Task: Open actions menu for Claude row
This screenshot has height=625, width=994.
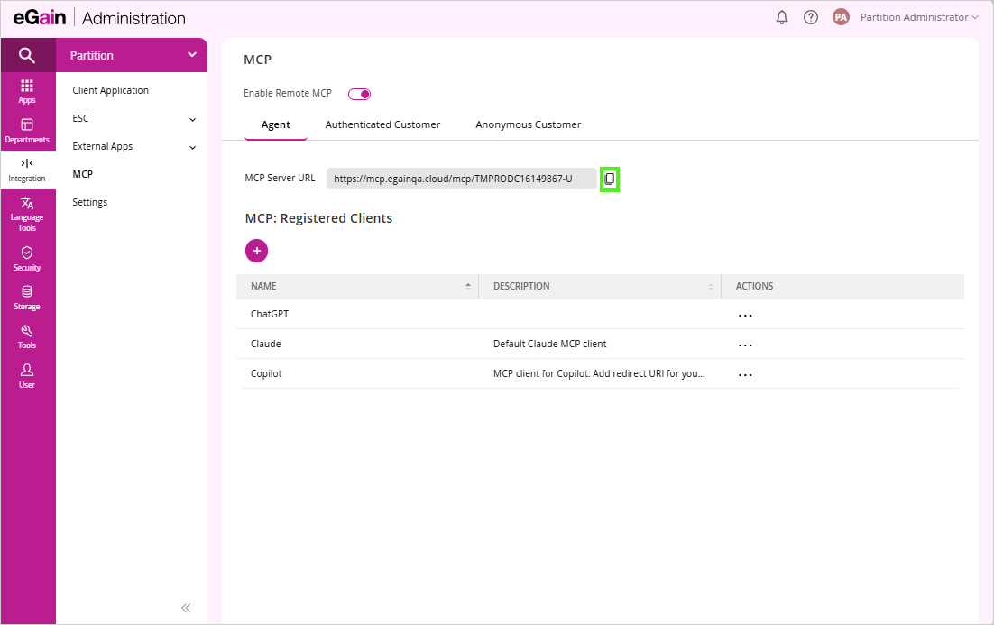Action: [745, 345]
